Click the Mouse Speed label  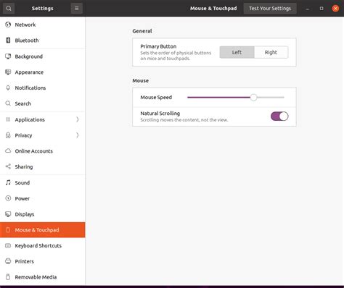pyautogui.click(x=156, y=98)
